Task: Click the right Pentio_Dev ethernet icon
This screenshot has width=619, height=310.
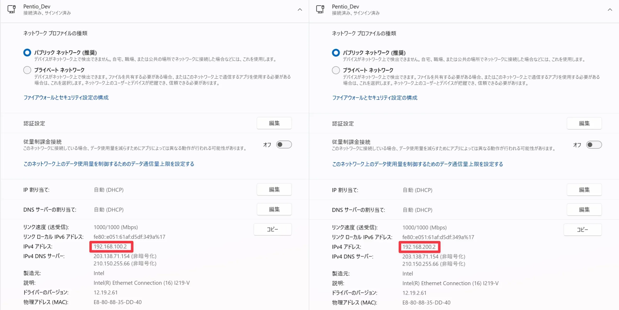Action: click(320, 9)
